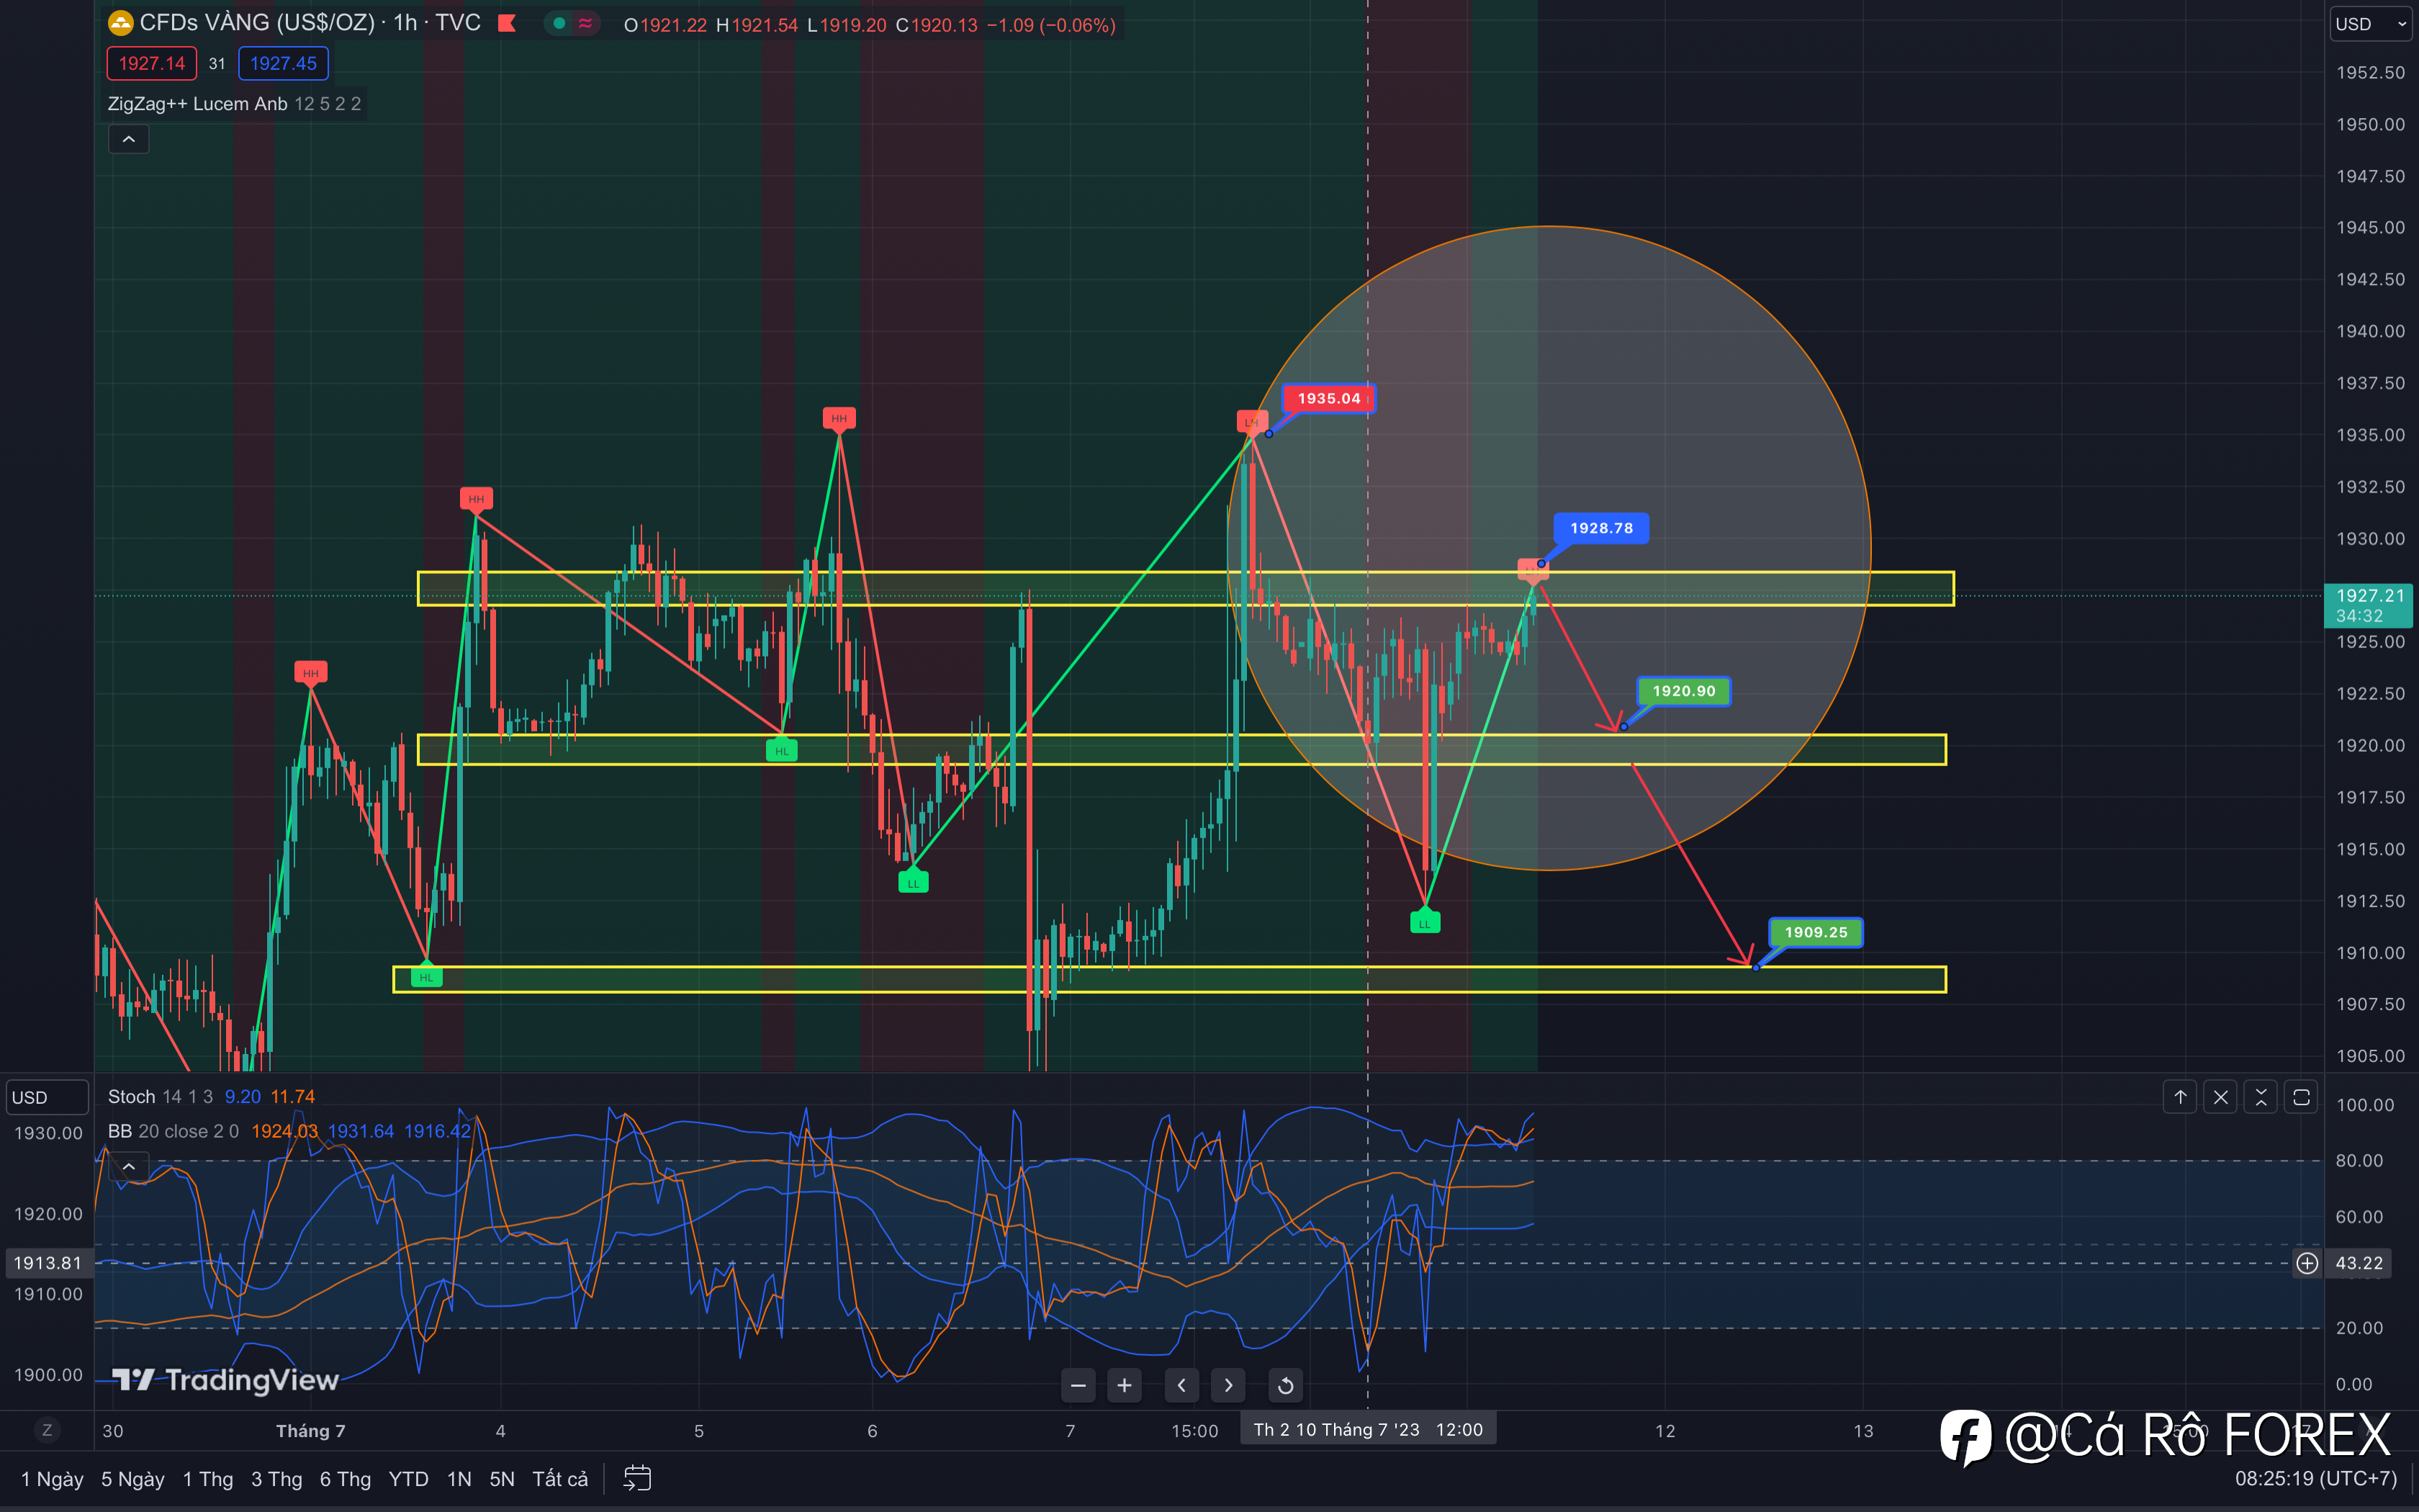Click the zoom in plus button
The height and width of the screenshot is (1512, 2419).
(1125, 1385)
